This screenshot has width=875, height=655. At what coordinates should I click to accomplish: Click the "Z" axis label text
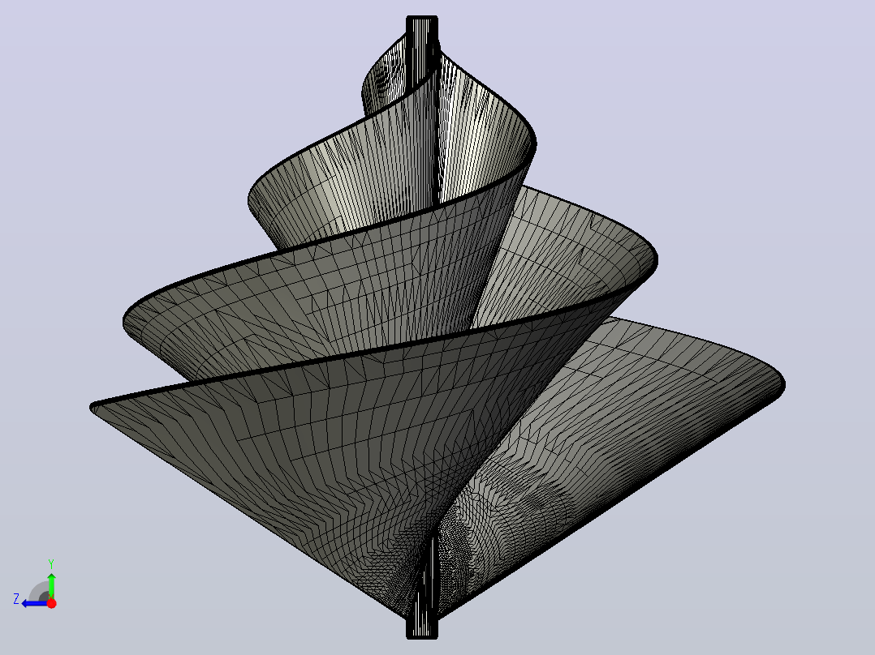[x=16, y=599]
